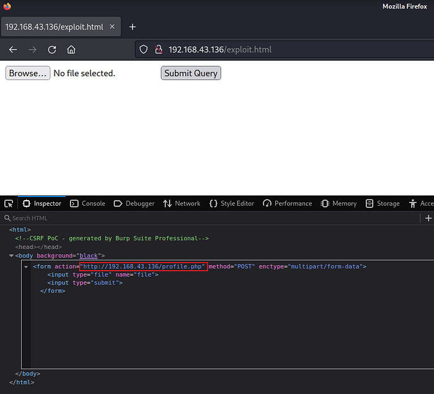The width and height of the screenshot is (434, 394).
Task: Collapse the form element tree node
Action: (27, 267)
